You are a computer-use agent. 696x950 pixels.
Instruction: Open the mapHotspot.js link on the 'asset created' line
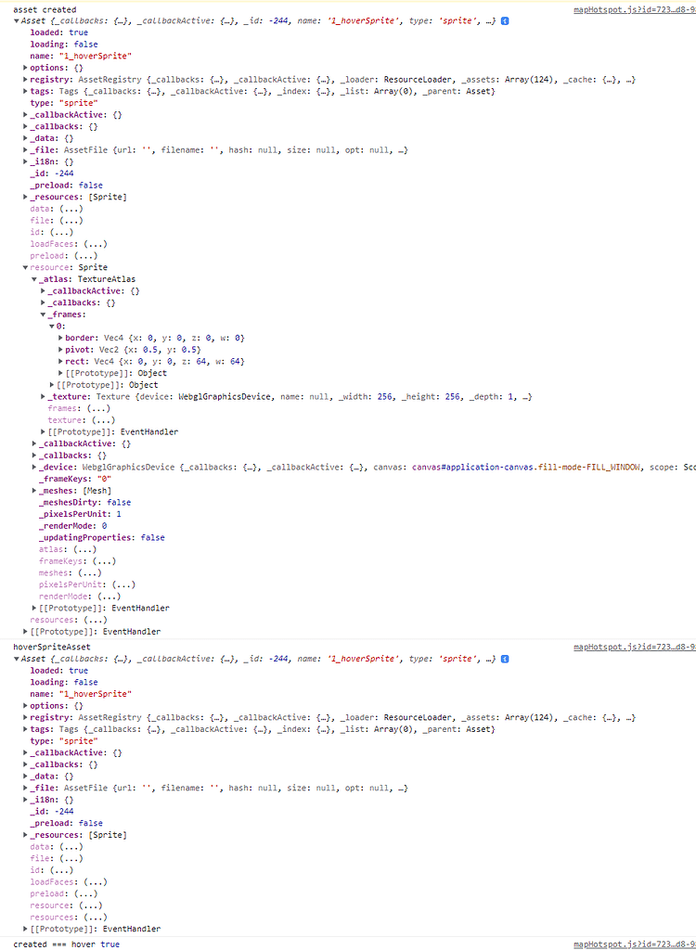(x=634, y=9)
